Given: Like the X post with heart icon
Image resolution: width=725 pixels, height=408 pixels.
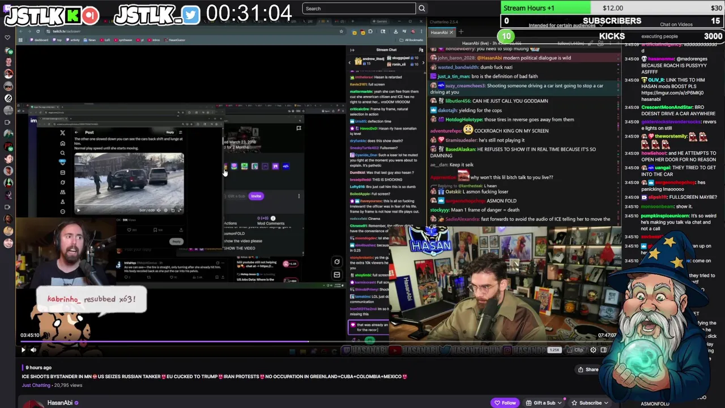Looking at the screenshot, I should 130,230.
